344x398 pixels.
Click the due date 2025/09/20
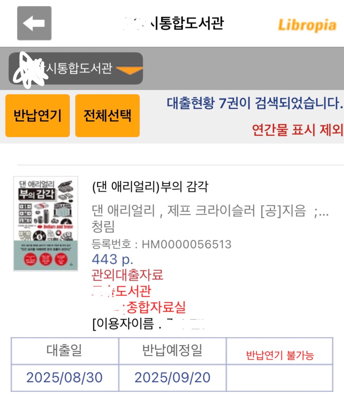coord(172,377)
